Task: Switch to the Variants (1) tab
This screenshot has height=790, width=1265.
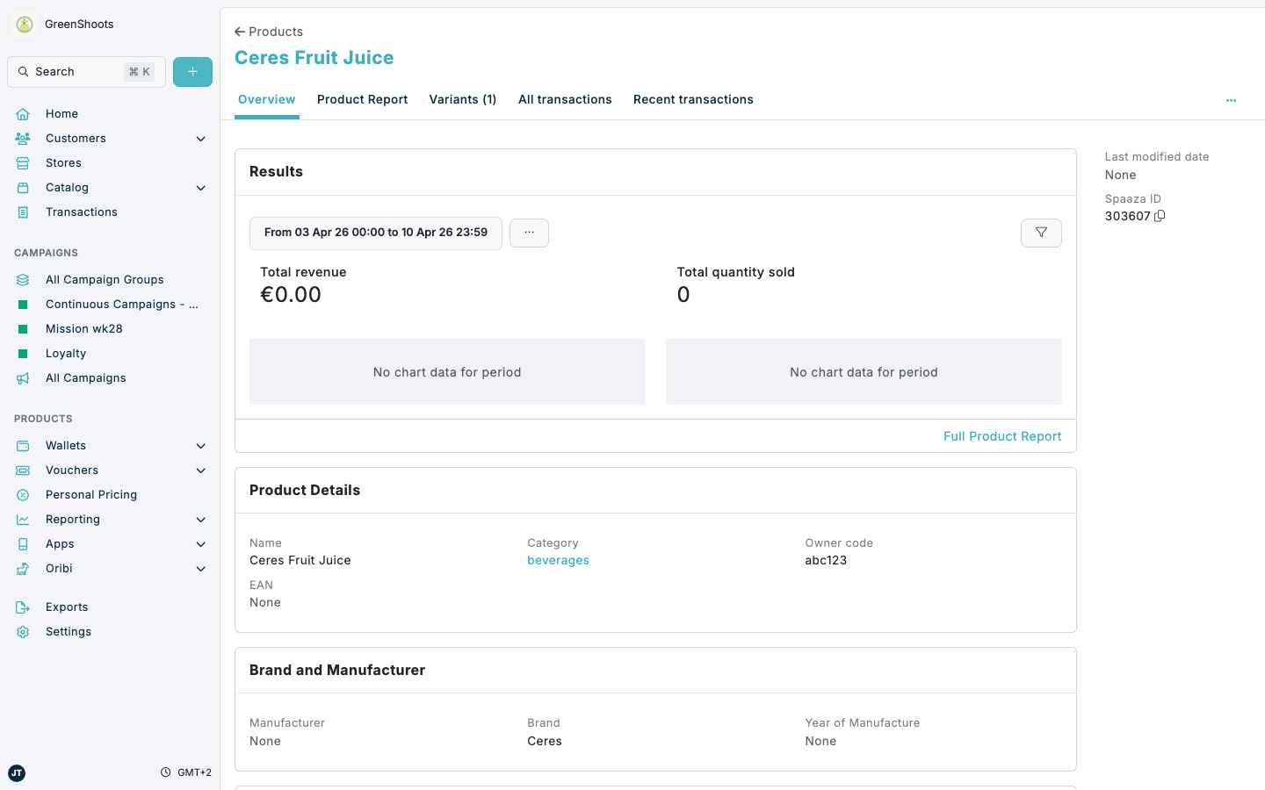Action: [463, 99]
